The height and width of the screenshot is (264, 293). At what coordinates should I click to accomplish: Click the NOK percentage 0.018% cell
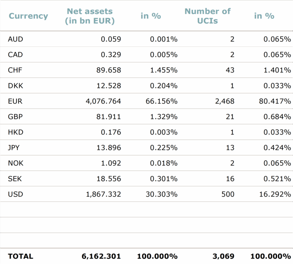164,163
